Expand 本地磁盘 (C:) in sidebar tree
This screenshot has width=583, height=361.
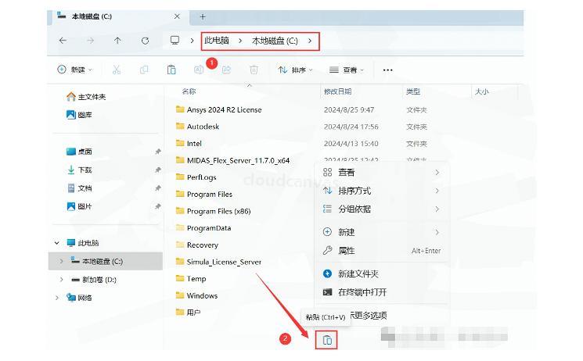click(61, 261)
